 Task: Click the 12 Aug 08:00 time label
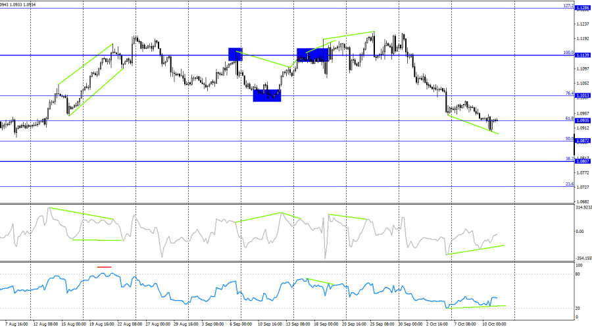pos(45,324)
